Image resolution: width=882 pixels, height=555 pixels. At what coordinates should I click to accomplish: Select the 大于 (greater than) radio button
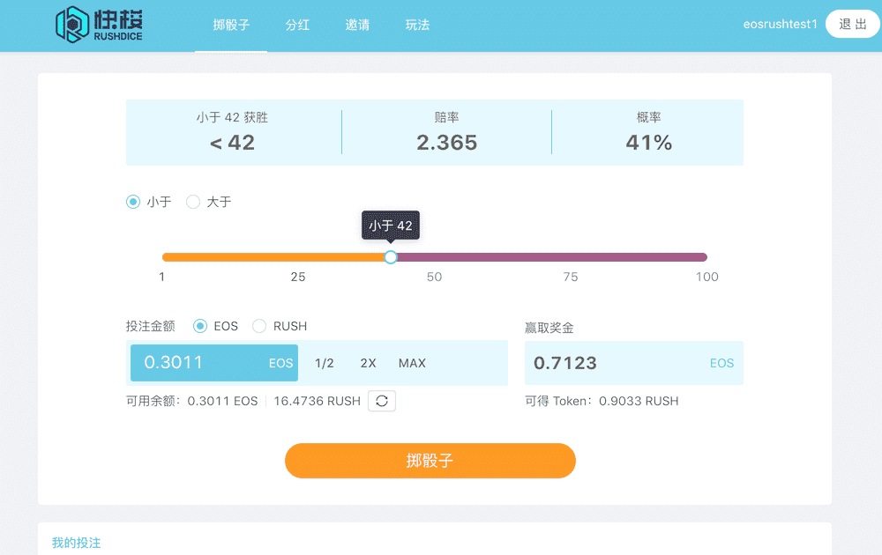click(193, 202)
